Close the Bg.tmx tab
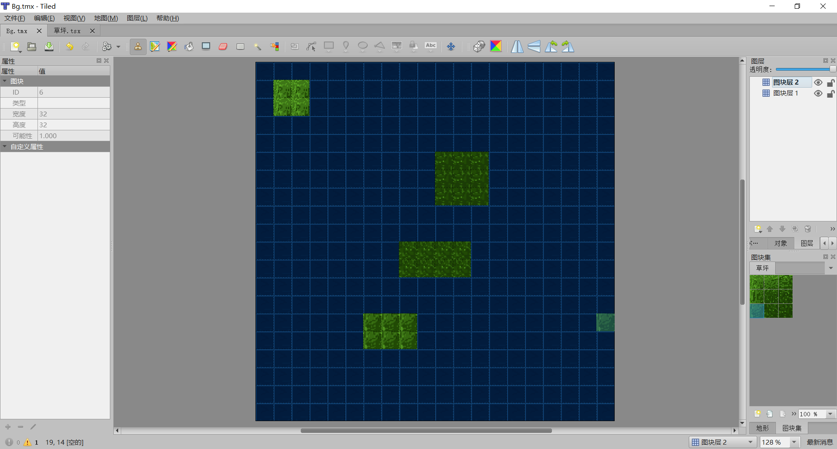The width and height of the screenshot is (837, 449). (x=39, y=31)
